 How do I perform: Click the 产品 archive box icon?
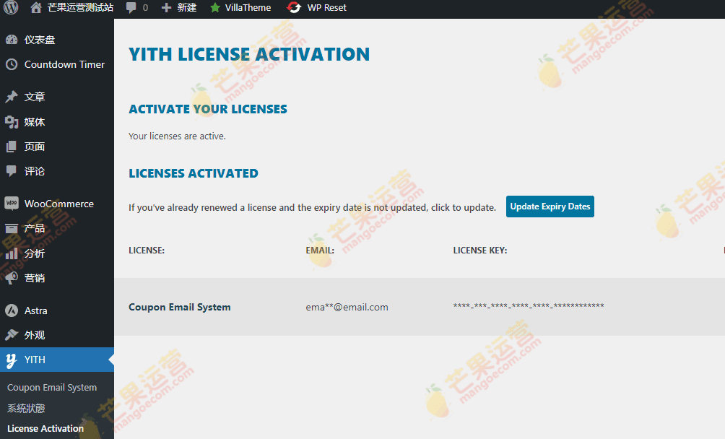pyautogui.click(x=12, y=228)
